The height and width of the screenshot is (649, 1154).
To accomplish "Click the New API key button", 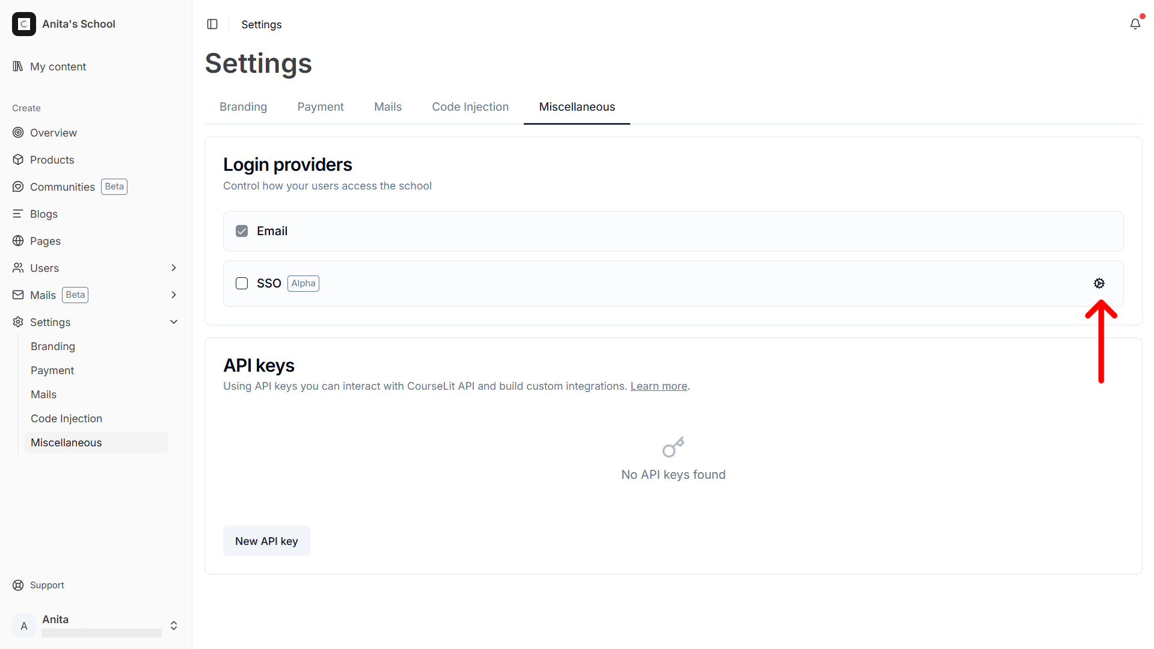I will [x=266, y=541].
